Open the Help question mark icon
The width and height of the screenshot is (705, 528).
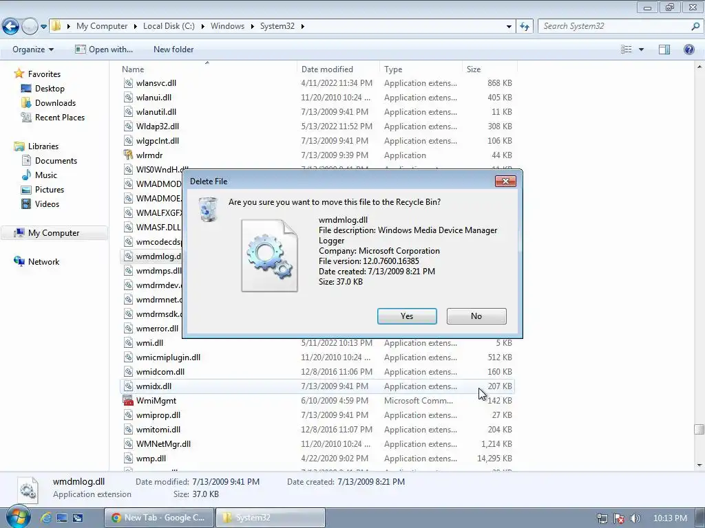[688, 49]
